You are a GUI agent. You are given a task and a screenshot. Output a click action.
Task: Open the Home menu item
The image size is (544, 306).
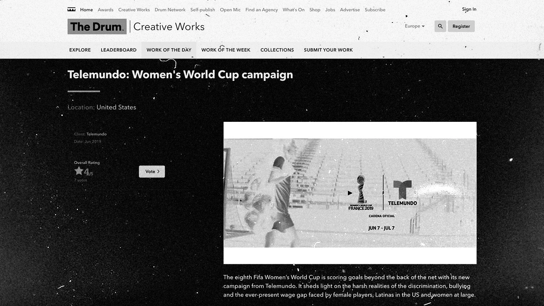coord(86,10)
